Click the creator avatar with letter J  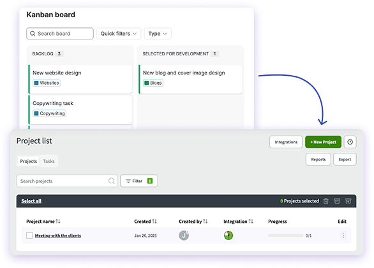(184, 236)
